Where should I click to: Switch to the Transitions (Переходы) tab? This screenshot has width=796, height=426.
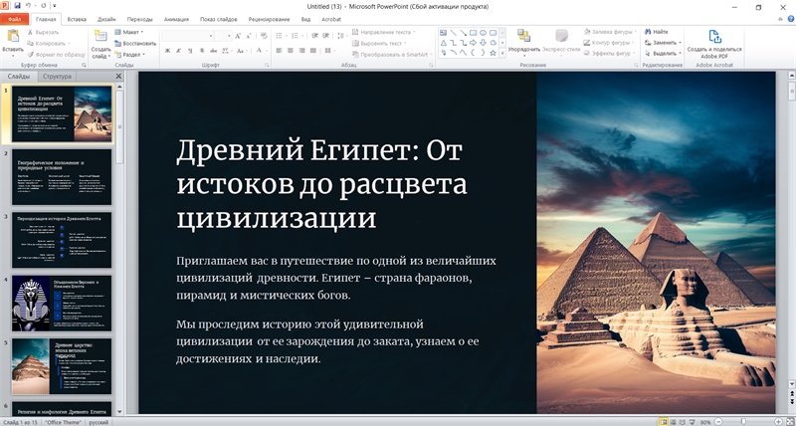[139, 19]
